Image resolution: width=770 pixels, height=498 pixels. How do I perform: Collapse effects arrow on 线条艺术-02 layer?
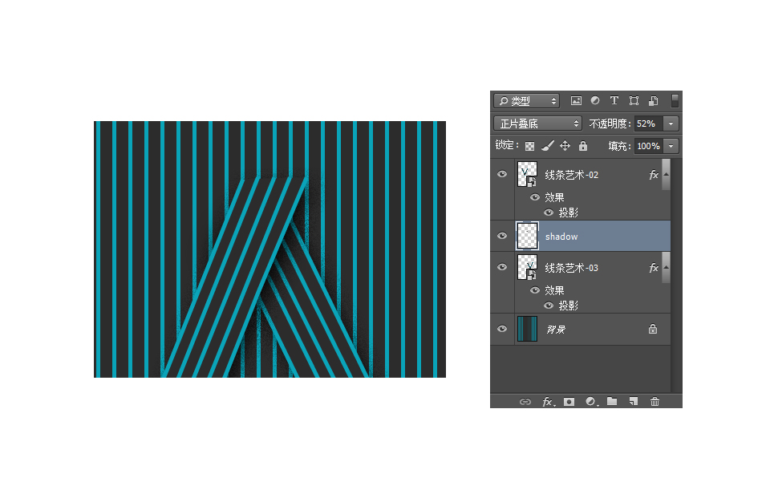click(x=666, y=174)
